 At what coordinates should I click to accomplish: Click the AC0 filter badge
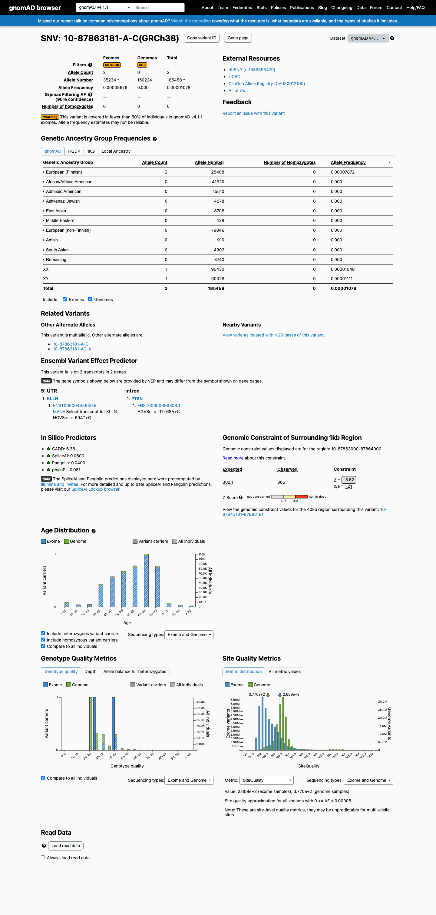tap(142, 65)
